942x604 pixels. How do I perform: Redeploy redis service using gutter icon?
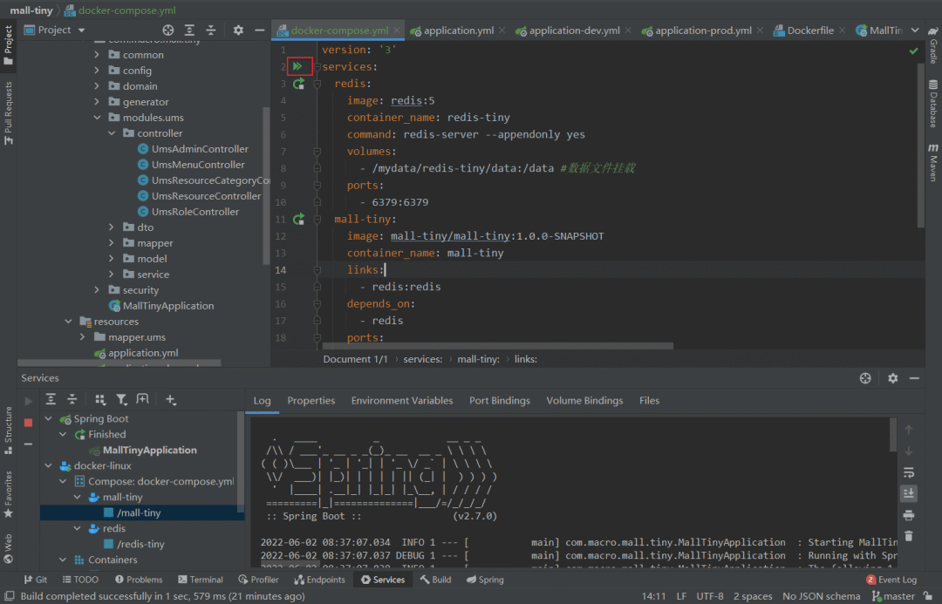pos(298,84)
